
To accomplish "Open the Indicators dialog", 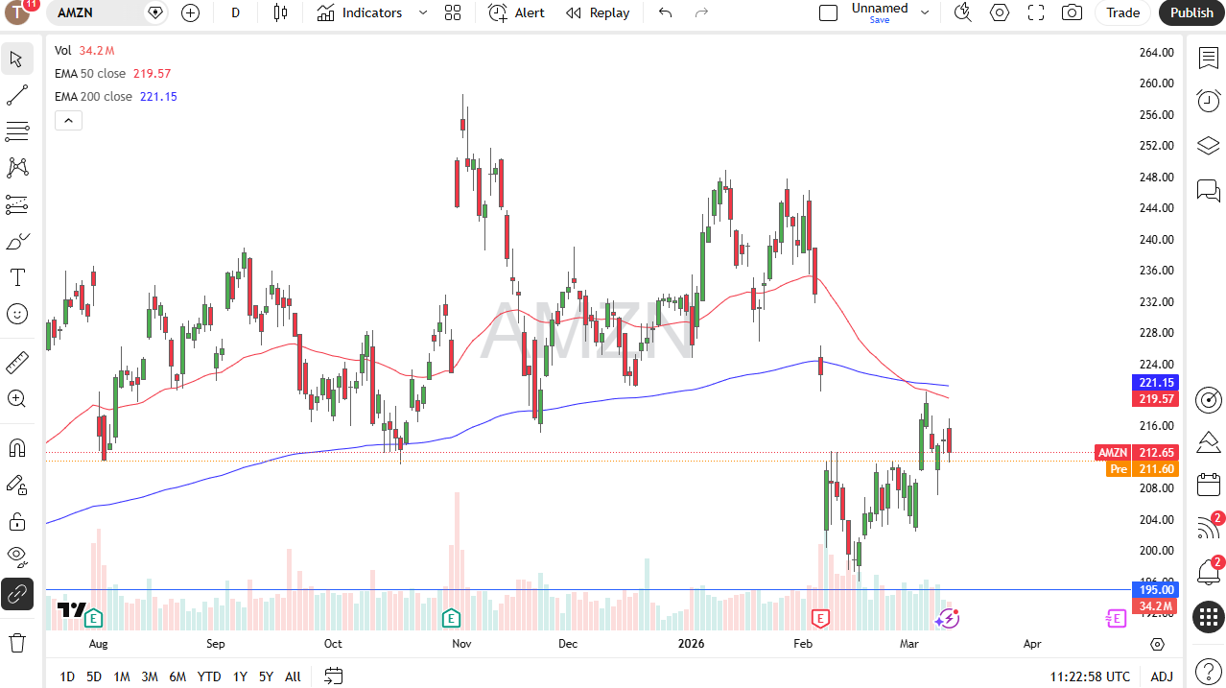I will (x=360, y=12).
